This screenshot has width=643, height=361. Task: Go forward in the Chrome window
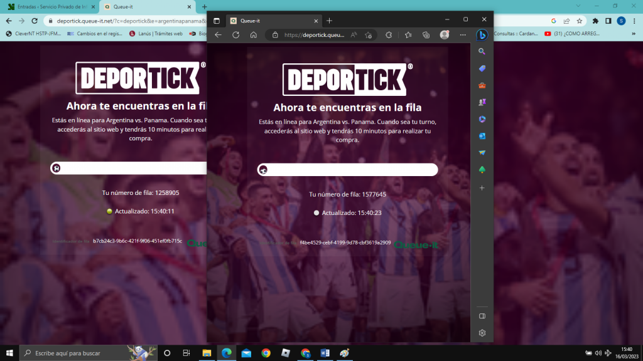tap(22, 21)
